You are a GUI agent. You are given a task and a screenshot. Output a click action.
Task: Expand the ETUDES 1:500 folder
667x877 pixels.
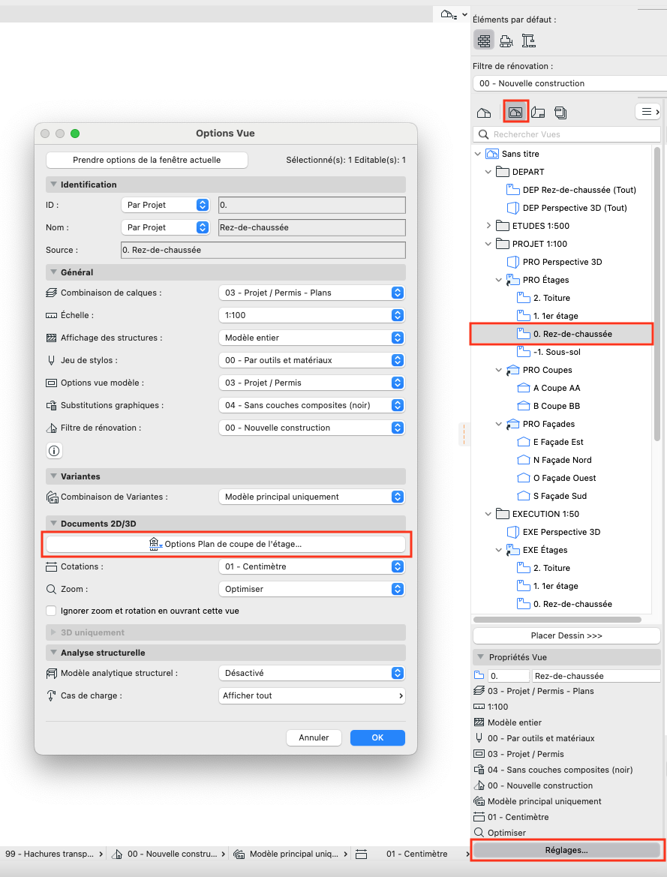point(488,225)
